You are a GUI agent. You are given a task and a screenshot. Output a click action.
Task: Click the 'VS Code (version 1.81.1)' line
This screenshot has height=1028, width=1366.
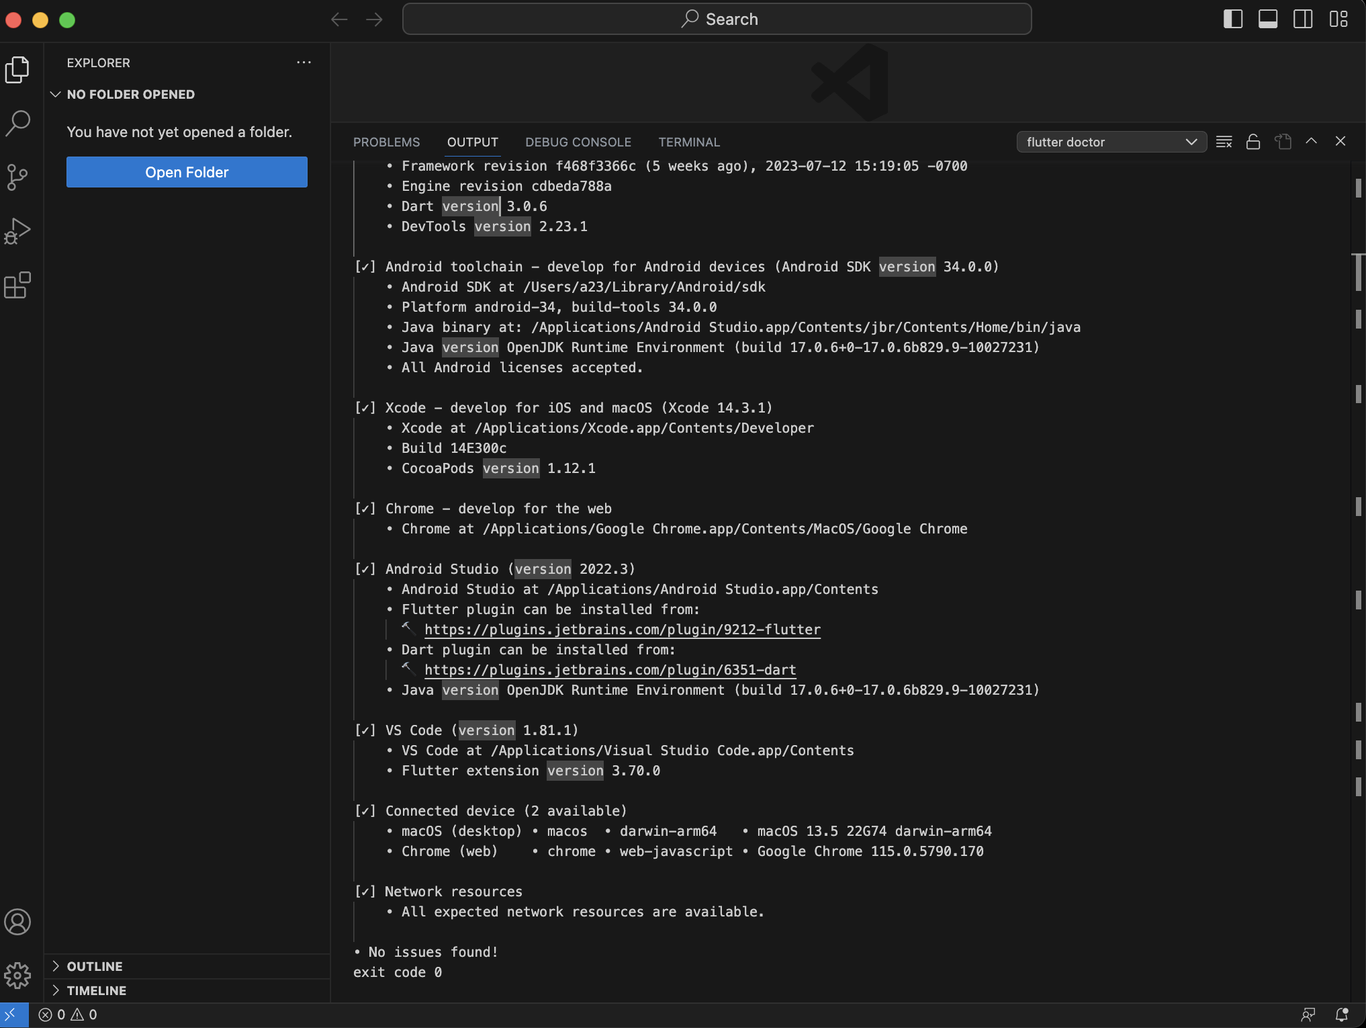tap(466, 730)
